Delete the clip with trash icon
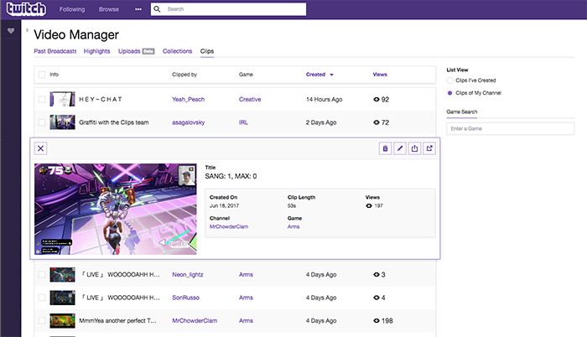 tap(385, 148)
